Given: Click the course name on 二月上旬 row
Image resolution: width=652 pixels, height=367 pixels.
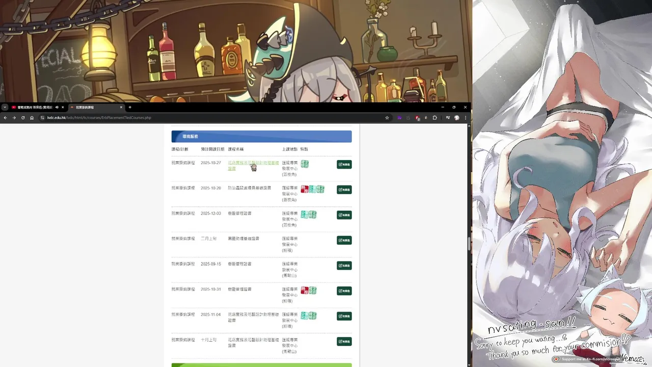Looking at the screenshot, I should 243,239.
